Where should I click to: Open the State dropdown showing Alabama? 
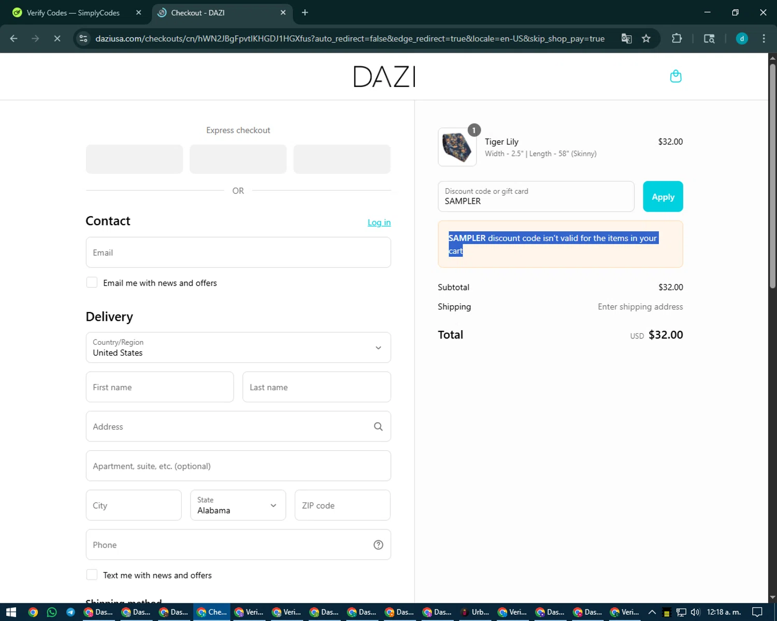pos(238,505)
